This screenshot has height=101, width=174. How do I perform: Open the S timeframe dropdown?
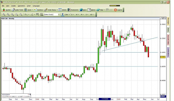(87, 15)
